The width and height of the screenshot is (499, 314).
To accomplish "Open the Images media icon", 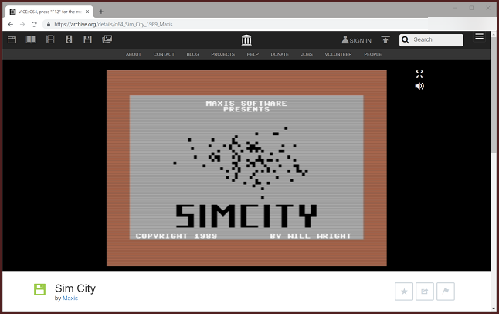I will (x=88, y=39).
